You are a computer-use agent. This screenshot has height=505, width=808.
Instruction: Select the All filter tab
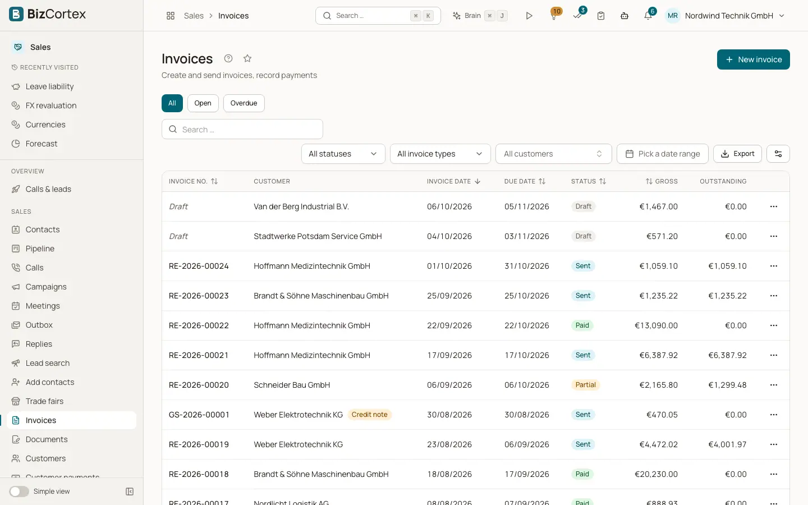[x=172, y=103]
